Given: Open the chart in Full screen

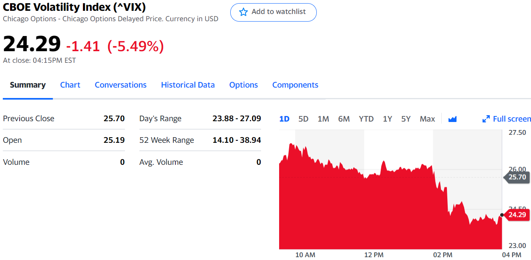Looking at the screenshot, I should (x=507, y=119).
